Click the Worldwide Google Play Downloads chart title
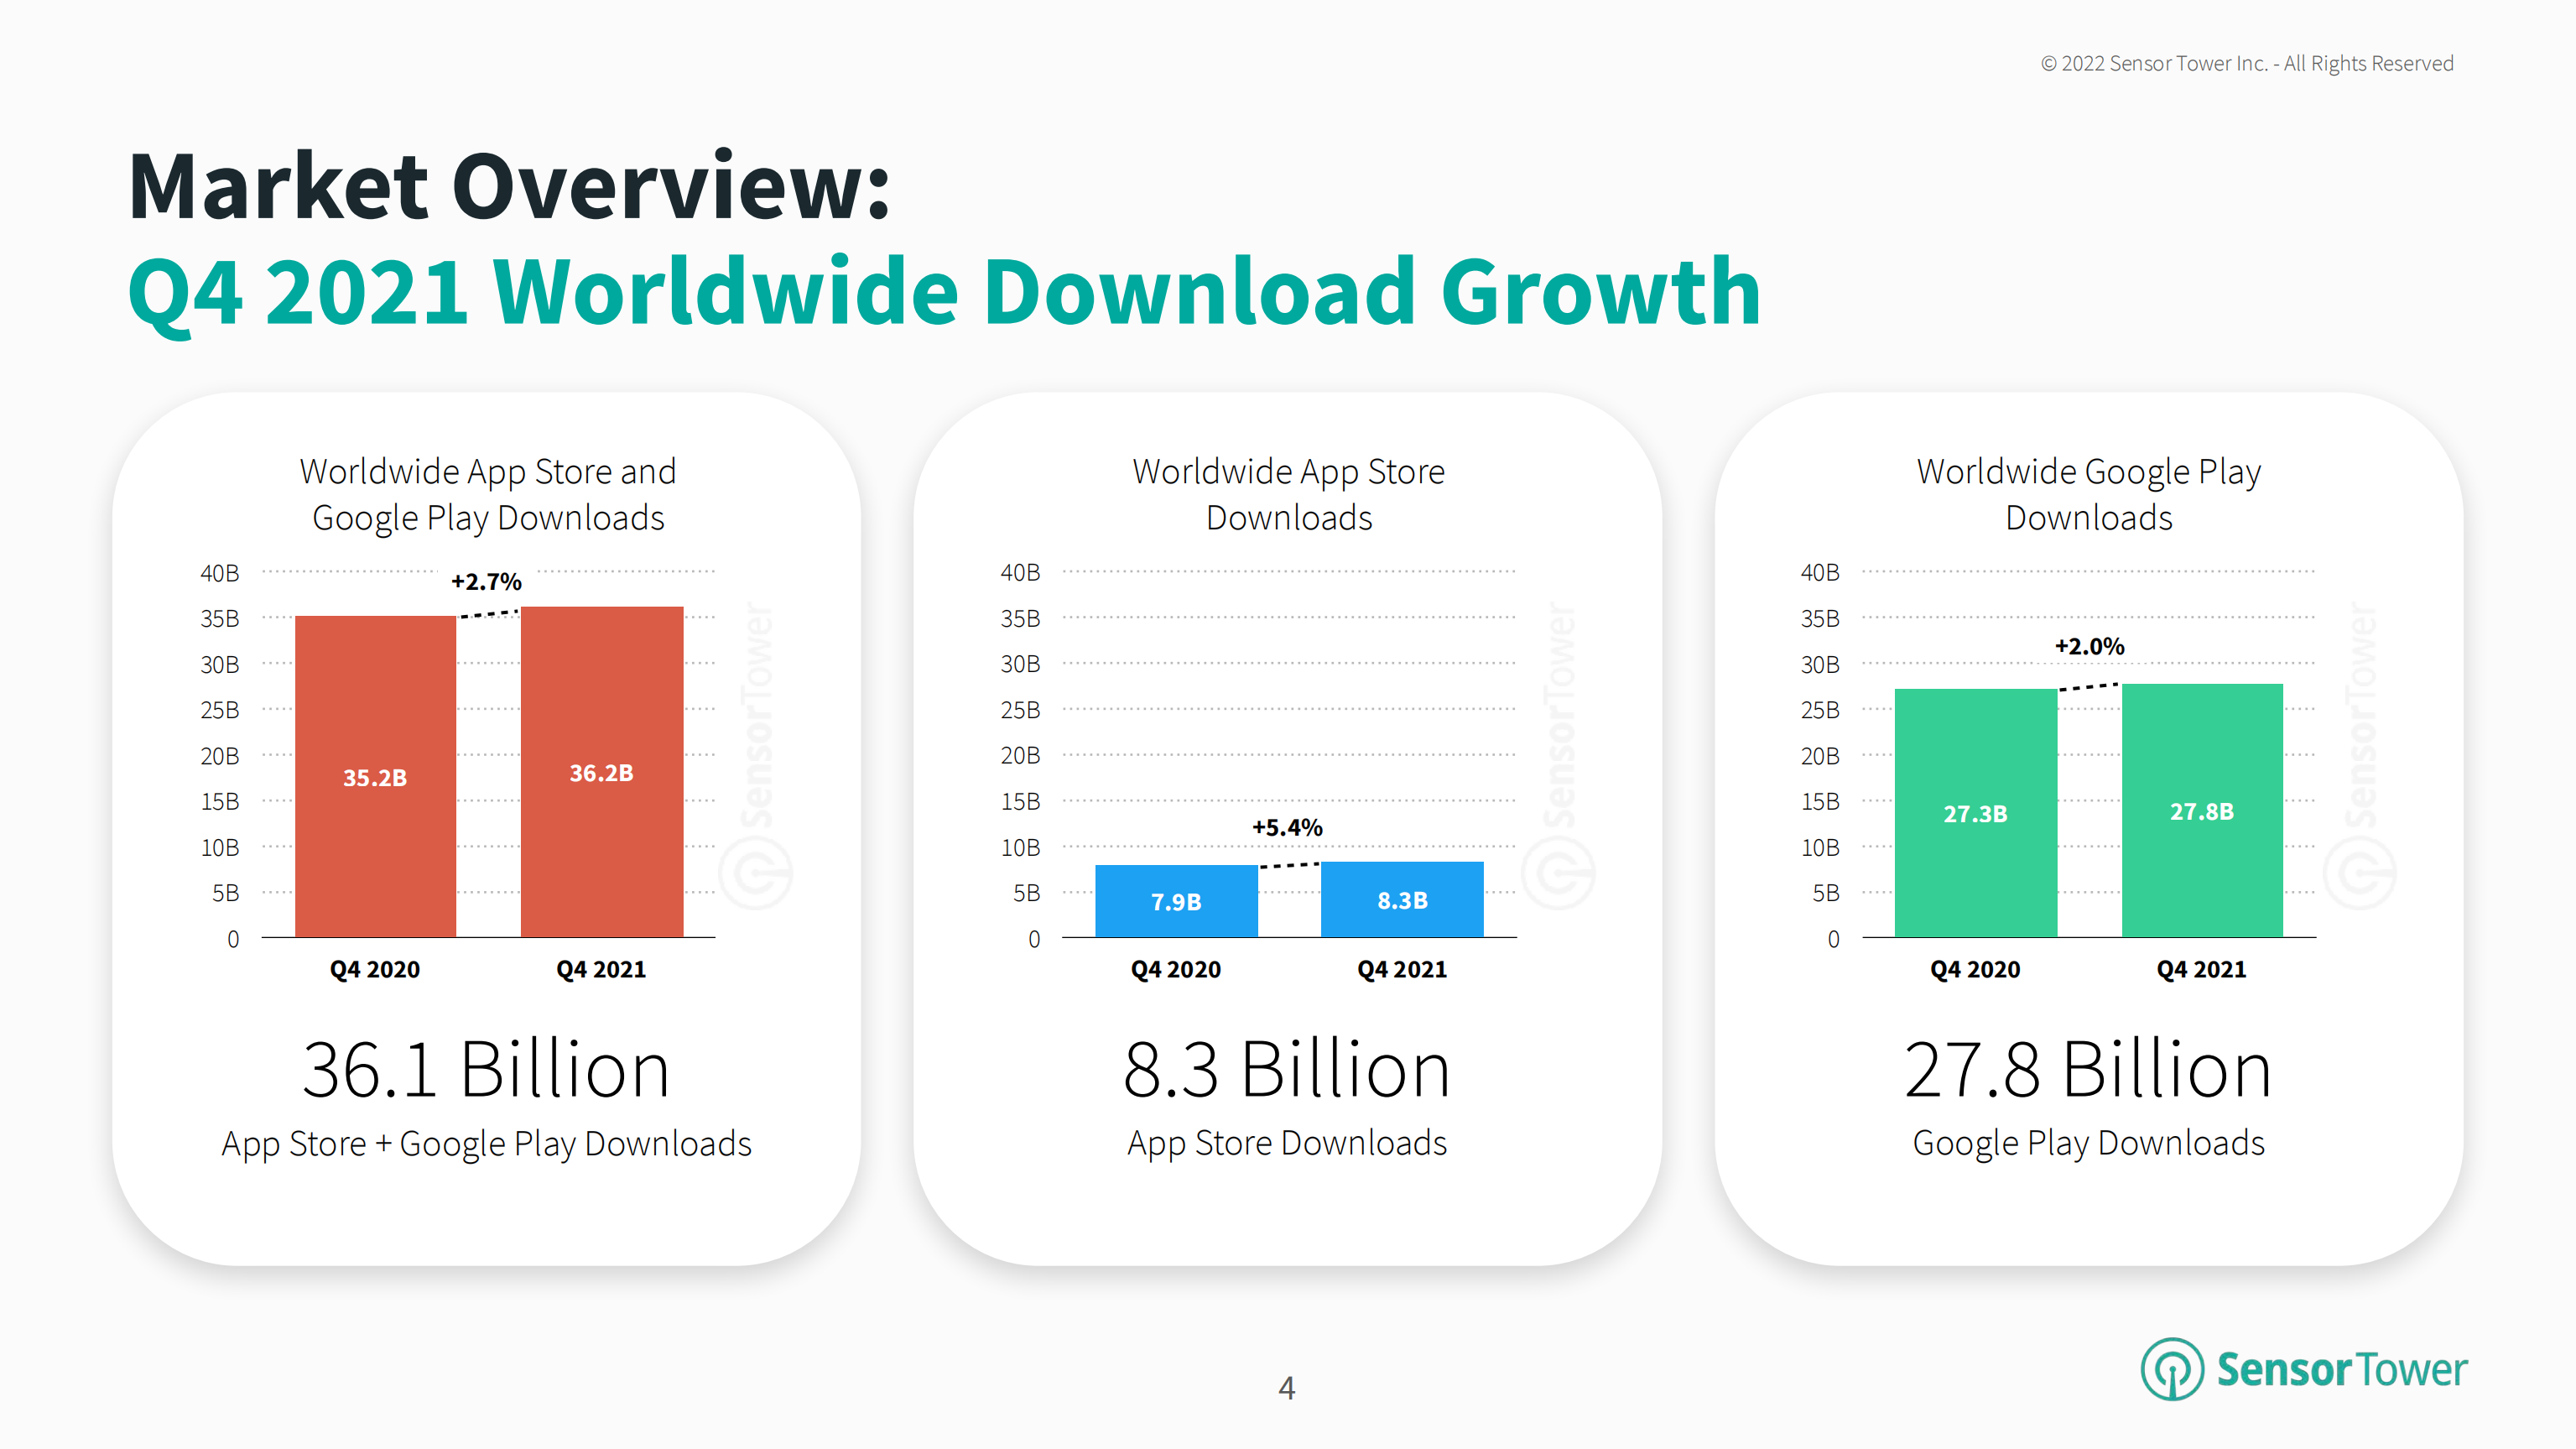 pos(2088,494)
